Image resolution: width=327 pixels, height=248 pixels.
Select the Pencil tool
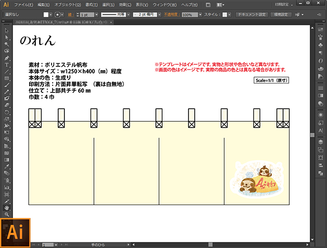point(7,92)
